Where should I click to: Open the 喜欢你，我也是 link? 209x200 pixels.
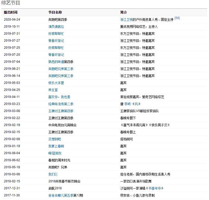[x=59, y=97]
